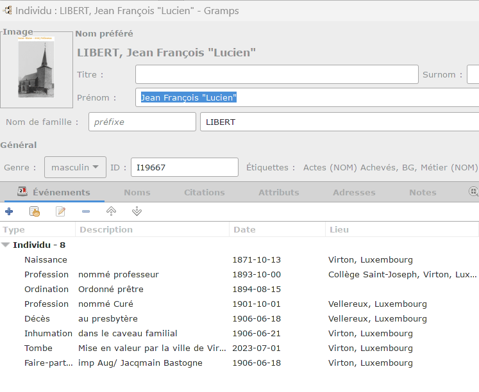Click the edit selected event icon
The height and width of the screenshot is (392, 479).
61,211
